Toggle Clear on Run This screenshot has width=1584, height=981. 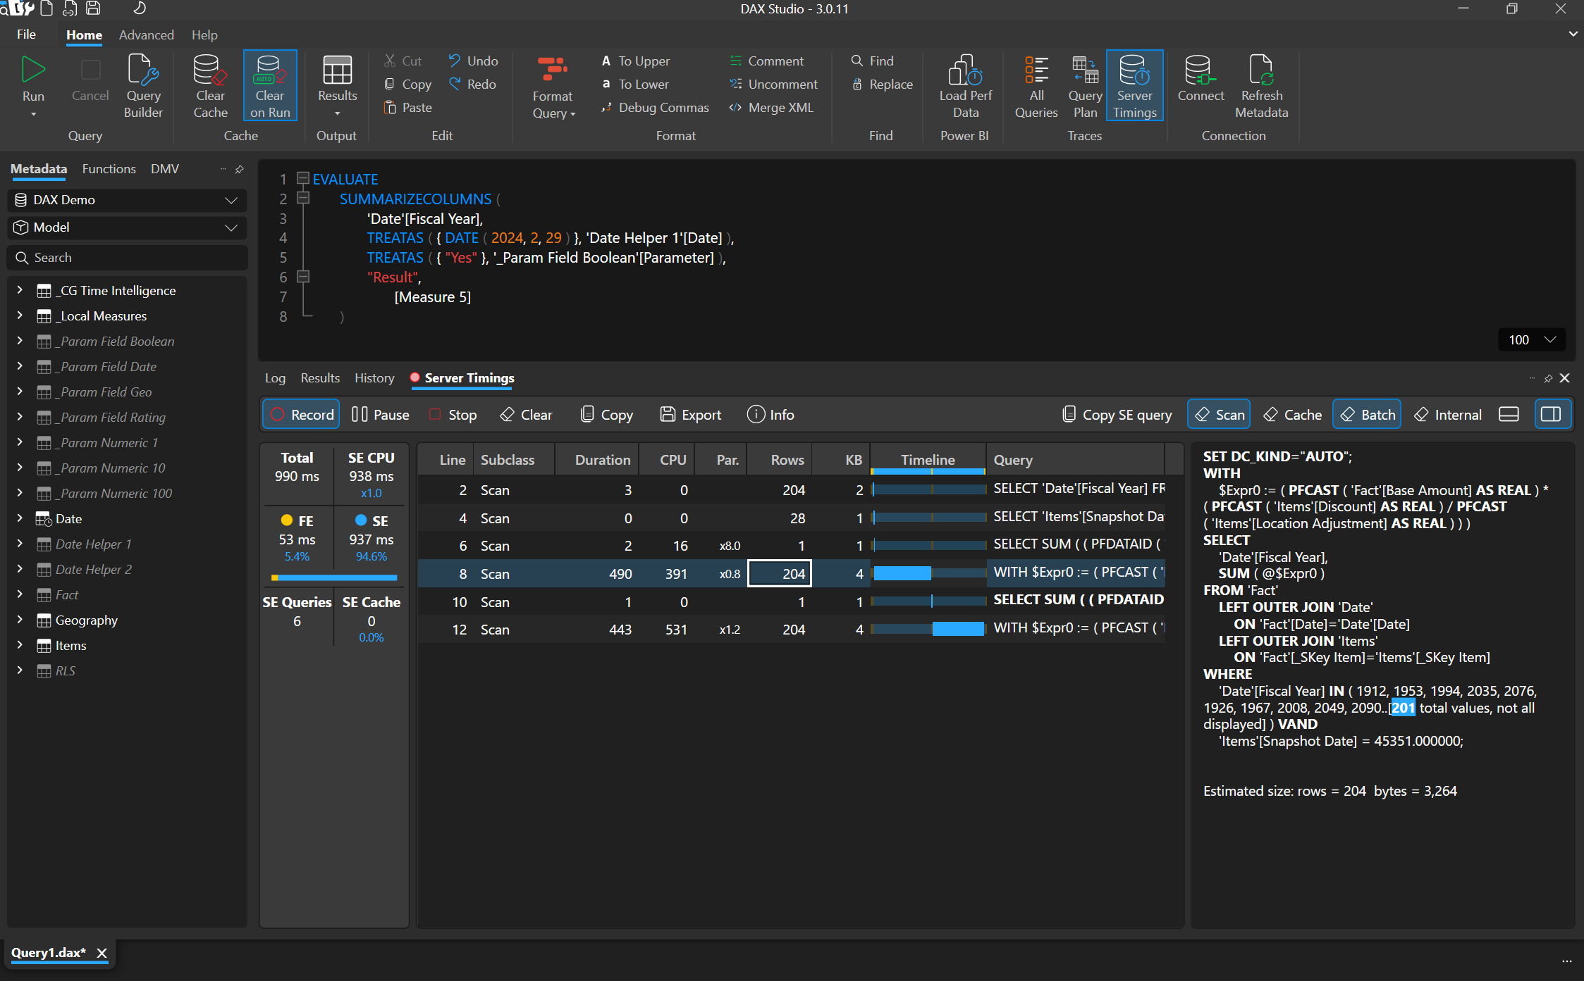pyautogui.click(x=270, y=85)
